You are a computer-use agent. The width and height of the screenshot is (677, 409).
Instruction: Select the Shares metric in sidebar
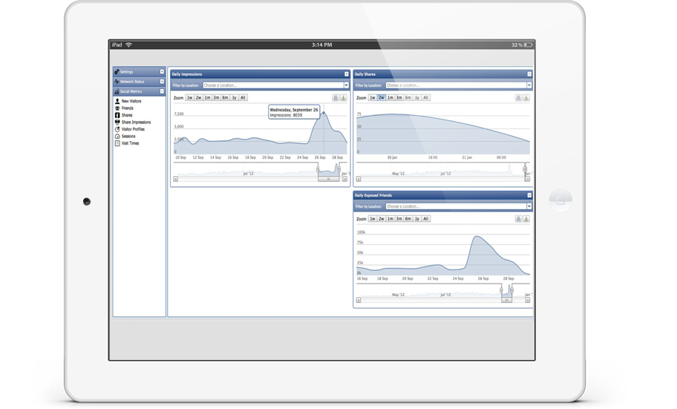pyautogui.click(x=127, y=115)
